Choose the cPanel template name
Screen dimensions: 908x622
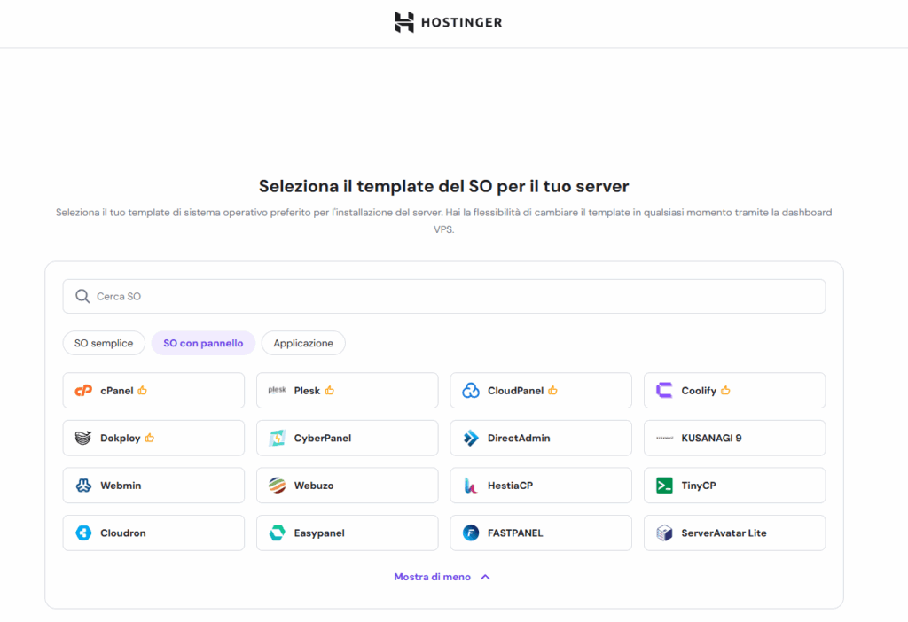[117, 391]
